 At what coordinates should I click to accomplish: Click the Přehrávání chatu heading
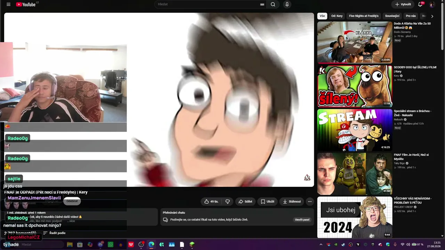[x=174, y=212]
